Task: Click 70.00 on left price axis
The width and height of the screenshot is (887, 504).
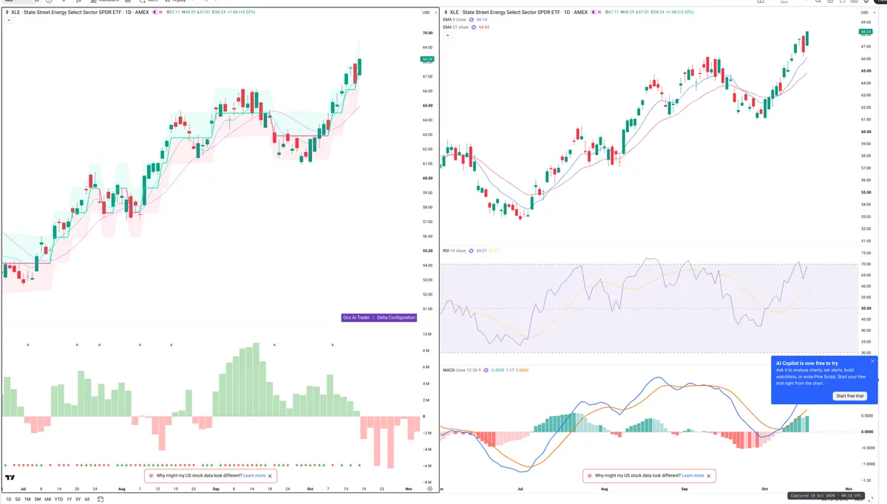Action: click(x=427, y=33)
